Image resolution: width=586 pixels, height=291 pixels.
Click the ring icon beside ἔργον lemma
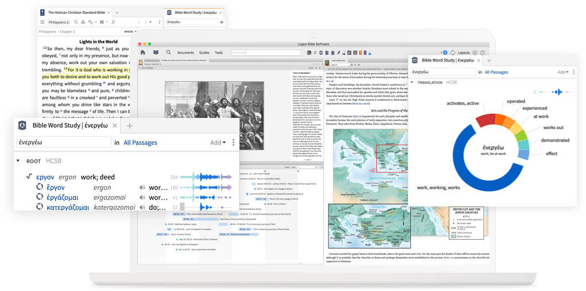pyautogui.click(x=40, y=187)
